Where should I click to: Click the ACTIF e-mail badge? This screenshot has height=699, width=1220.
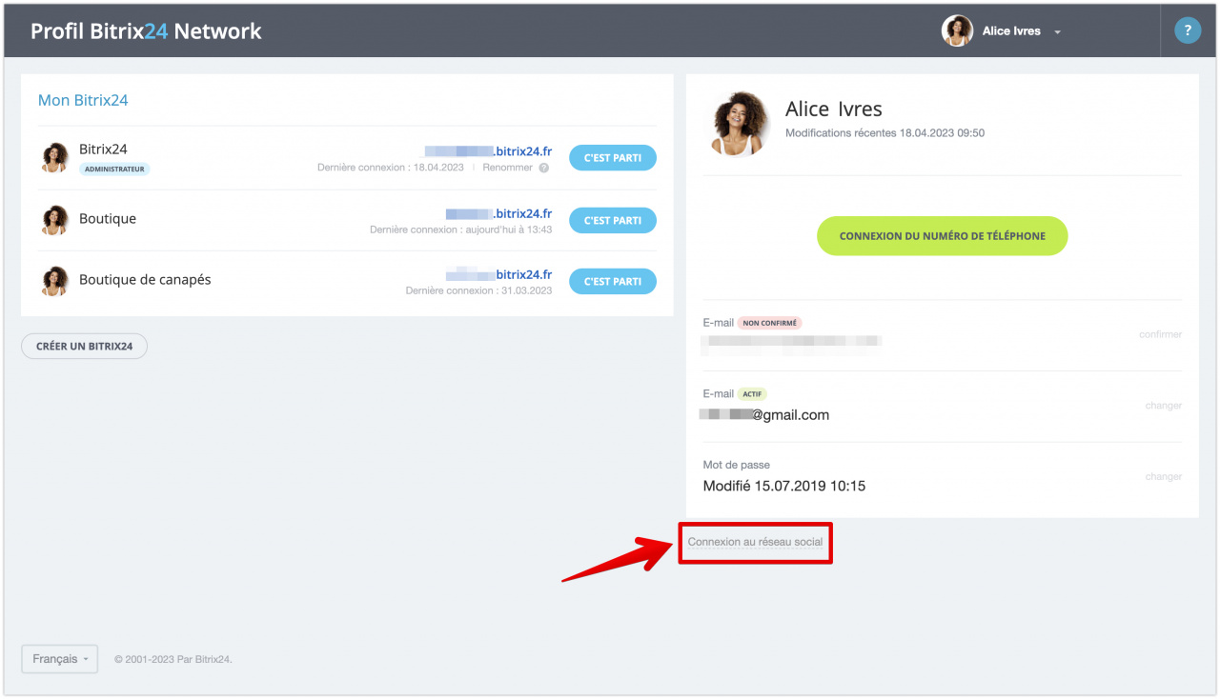pos(752,394)
